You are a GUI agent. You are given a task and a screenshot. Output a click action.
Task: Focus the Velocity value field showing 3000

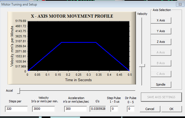pos(43,109)
